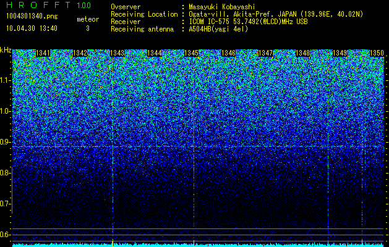
Task: Click the Ogata-vill. Akita-Pref. JAPAN text
Action: pyautogui.click(x=276, y=14)
